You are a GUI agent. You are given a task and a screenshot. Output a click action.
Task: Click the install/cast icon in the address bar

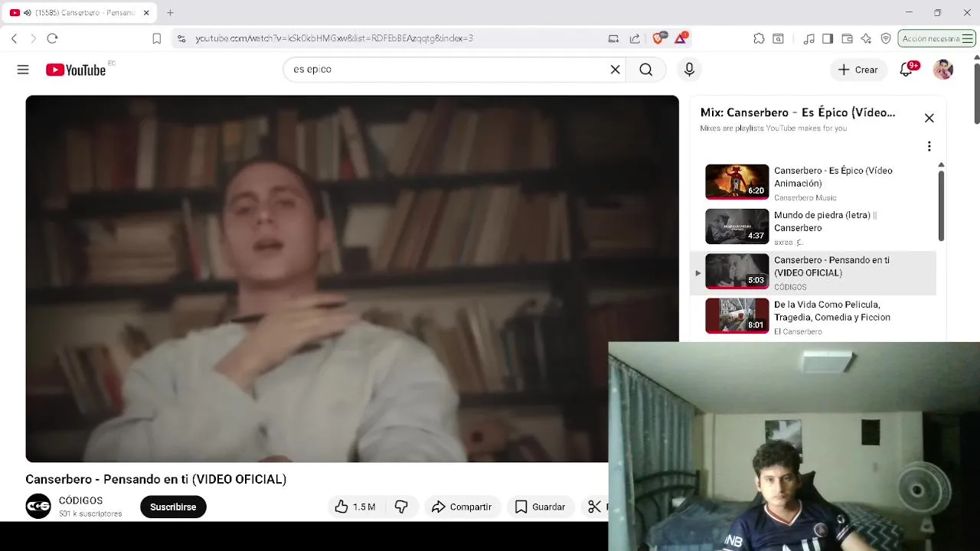coord(613,38)
